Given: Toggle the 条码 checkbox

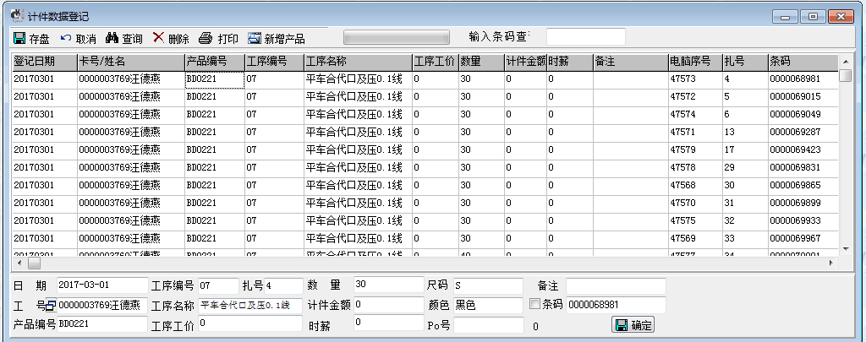Looking at the screenshot, I should [x=534, y=304].
